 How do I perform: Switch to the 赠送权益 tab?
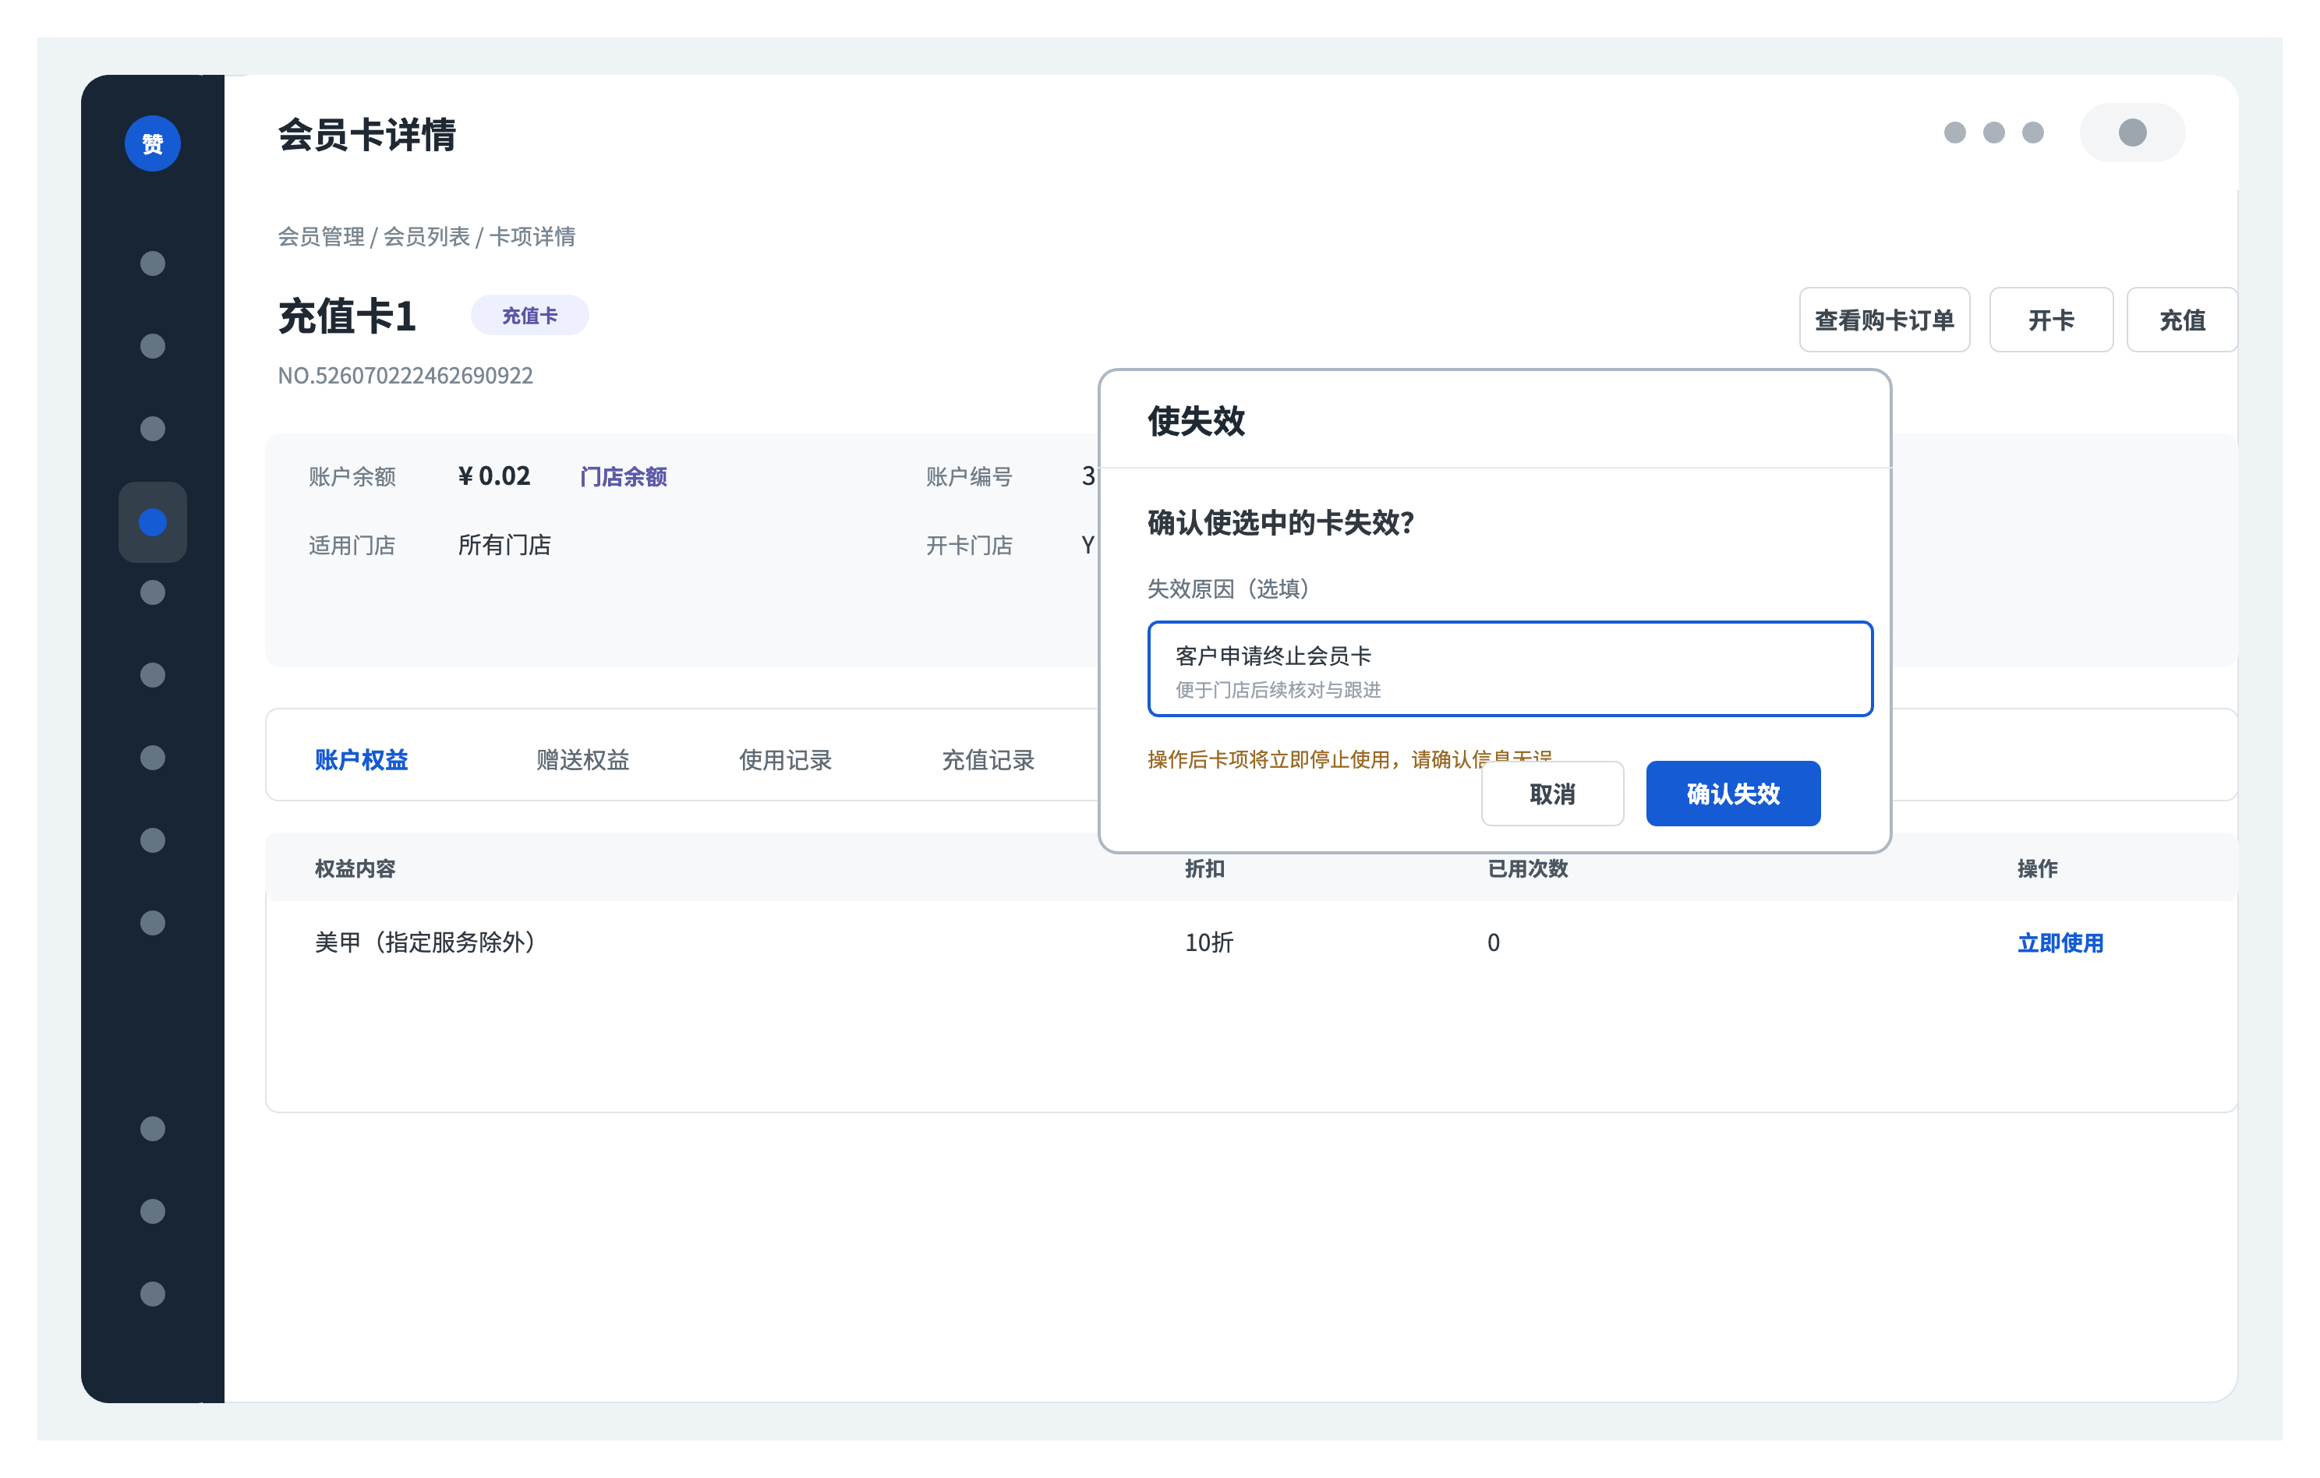tap(583, 759)
